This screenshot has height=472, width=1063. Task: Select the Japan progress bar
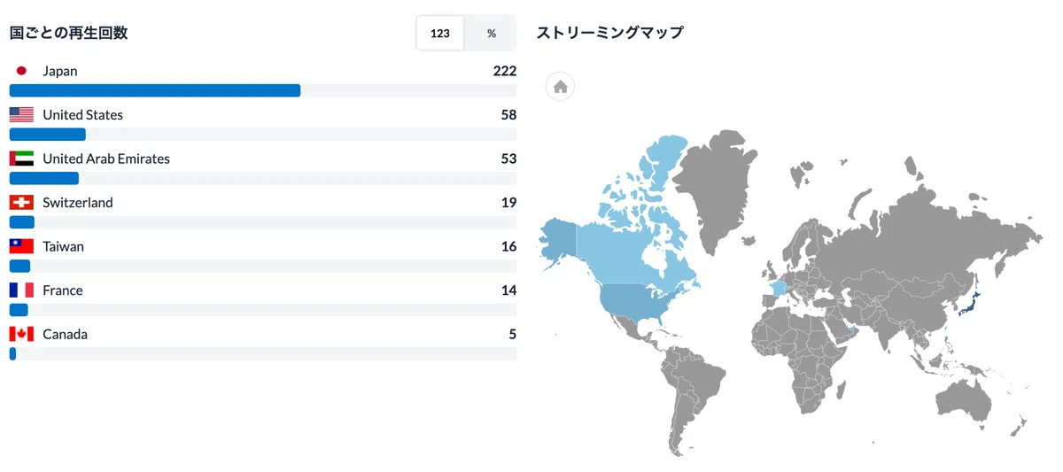263,90
